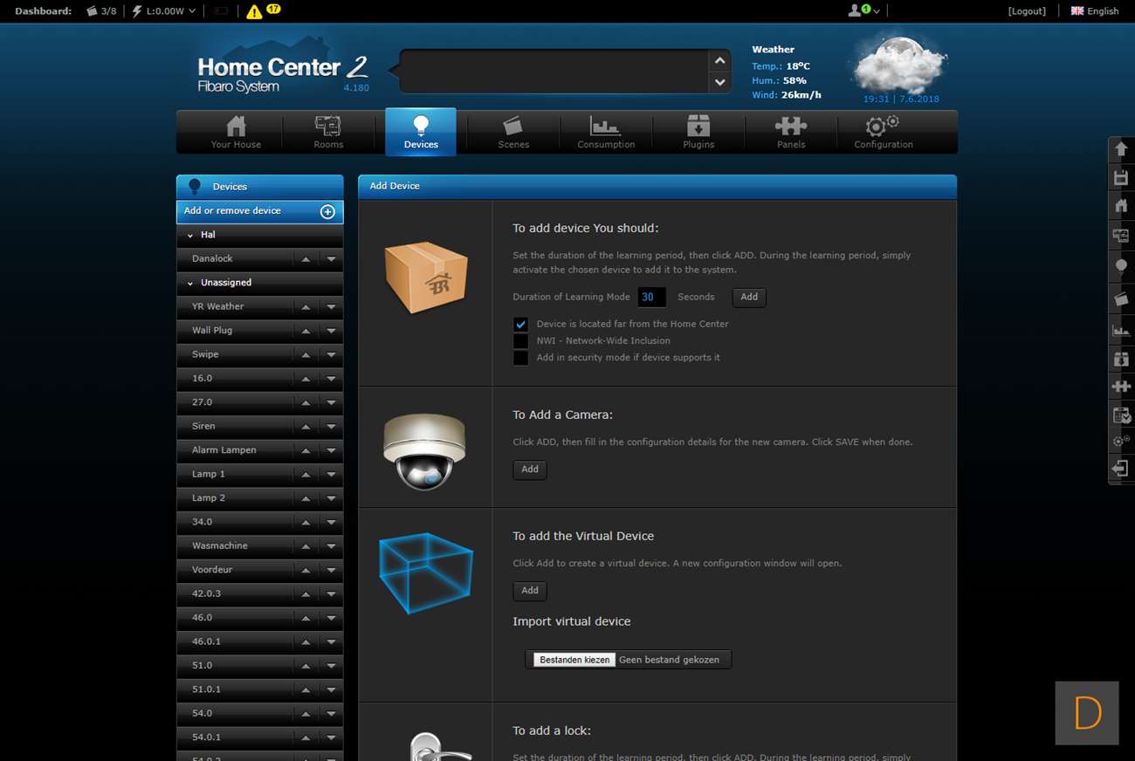Open the Rooms tab
The width and height of the screenshot is (1135, 761).
[x=328, y=133]
